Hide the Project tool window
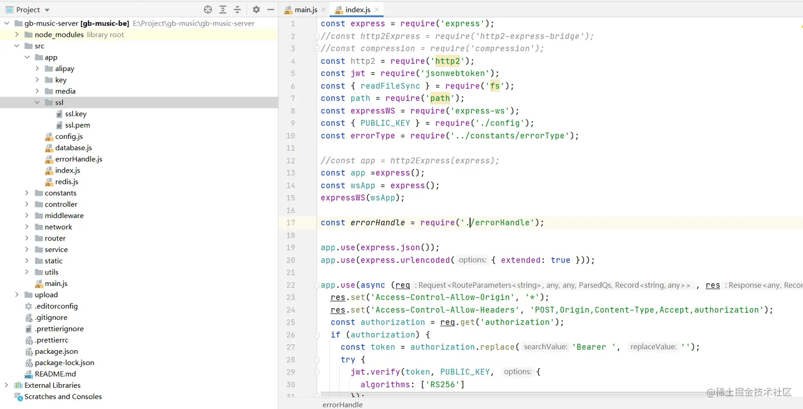This screenshot has height=409, width=803. (x=271, y=10)
